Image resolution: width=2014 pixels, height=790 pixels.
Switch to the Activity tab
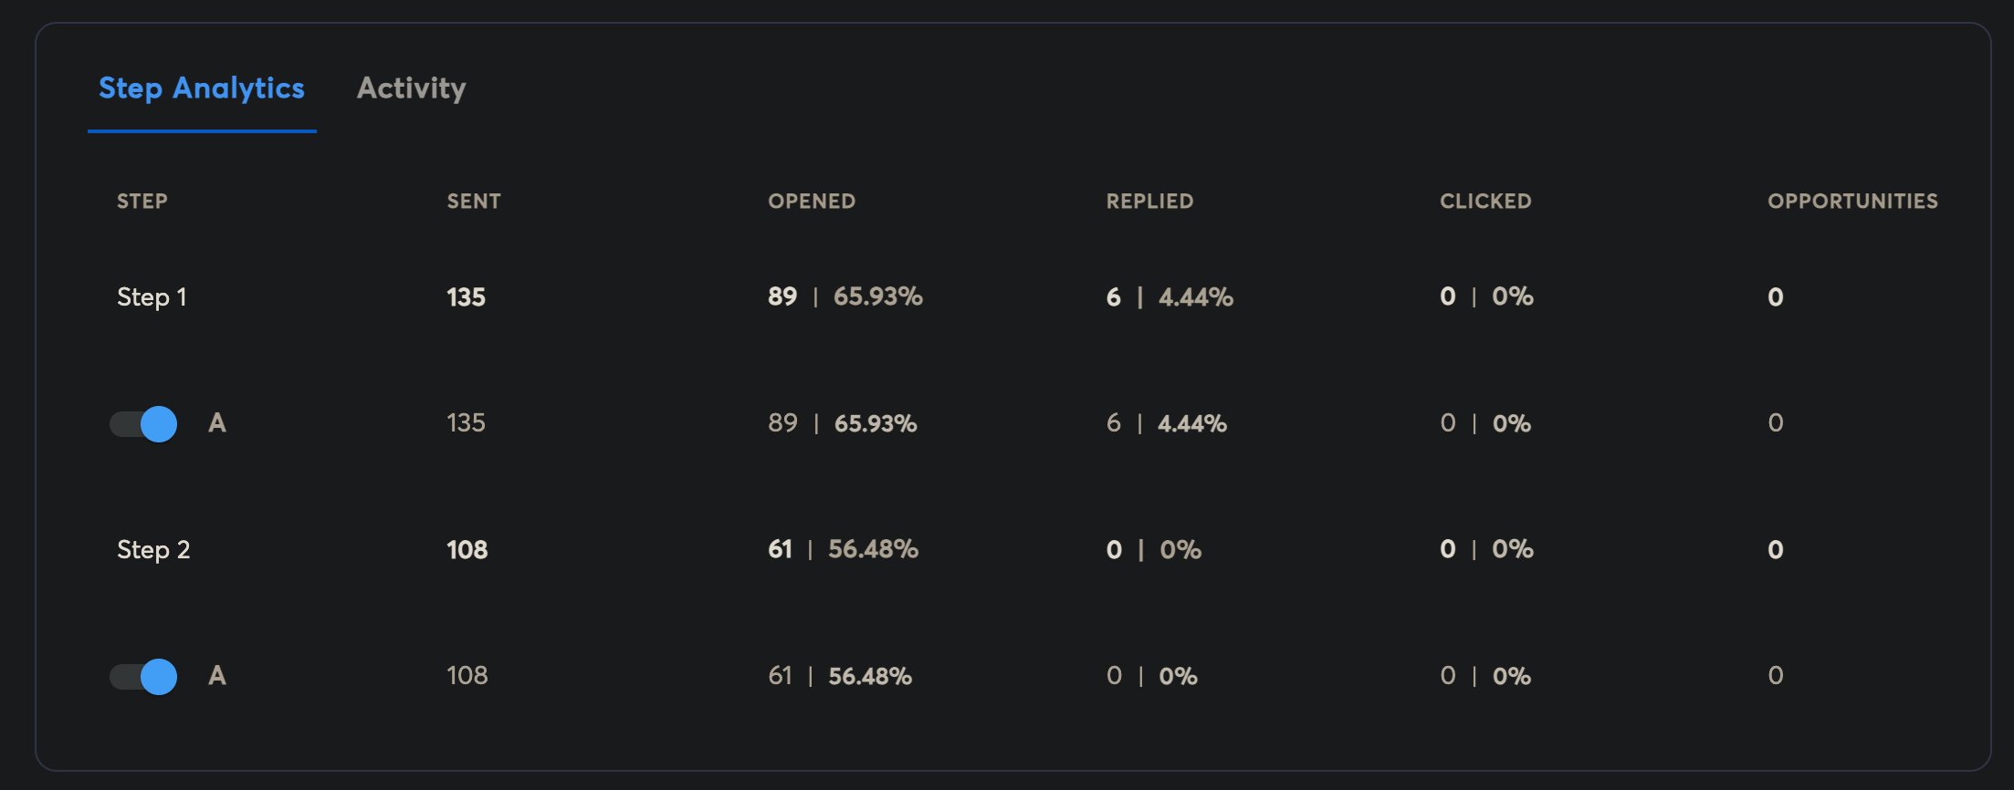click(411, 88)
